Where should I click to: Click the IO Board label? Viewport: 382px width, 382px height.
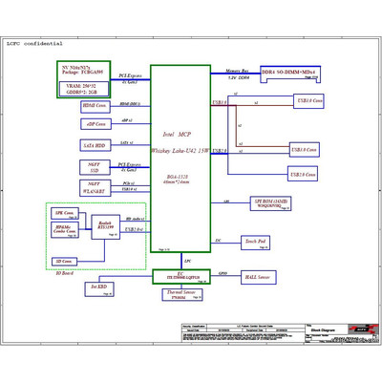coord(65,273)
